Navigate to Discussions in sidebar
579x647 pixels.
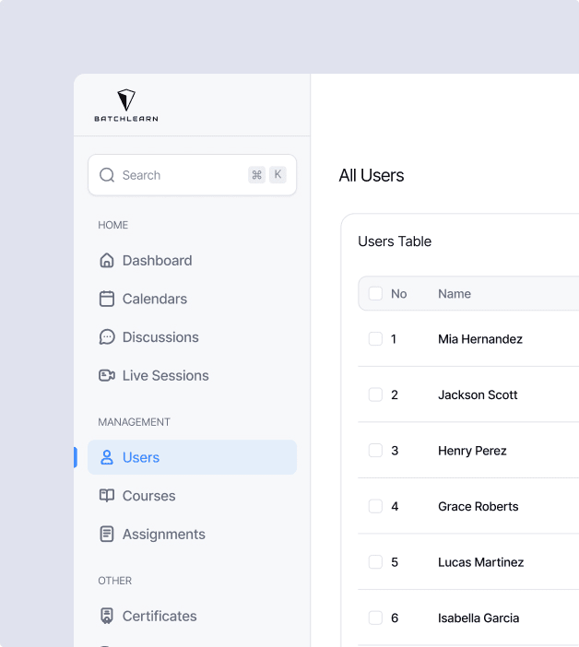160,337
